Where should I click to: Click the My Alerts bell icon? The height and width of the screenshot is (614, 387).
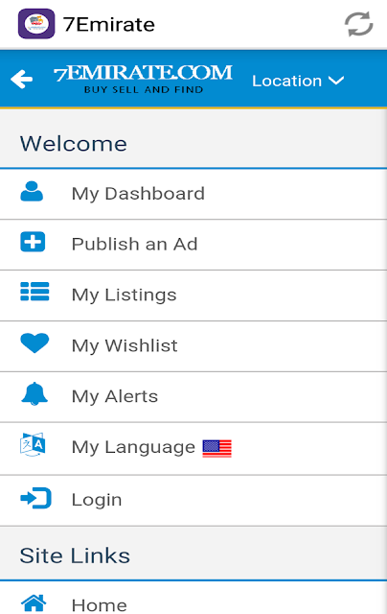(x=34, y=393)
